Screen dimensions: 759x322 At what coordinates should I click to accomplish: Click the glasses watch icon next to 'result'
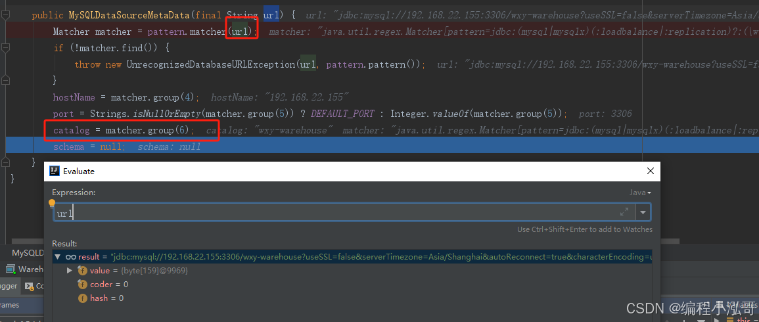pyautogui.click(x=71, y=257)
